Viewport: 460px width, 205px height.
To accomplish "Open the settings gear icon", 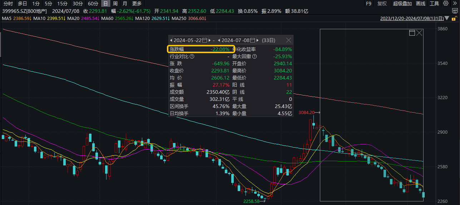I will 445,4.
